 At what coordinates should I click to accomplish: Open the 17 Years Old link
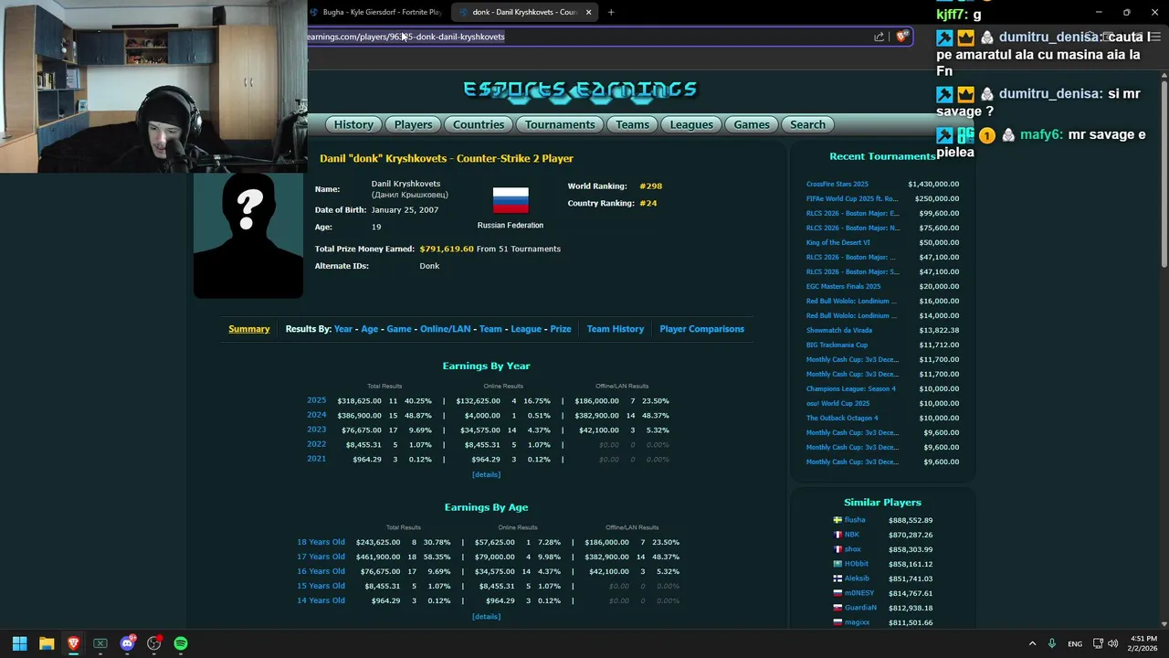(321, 557)
